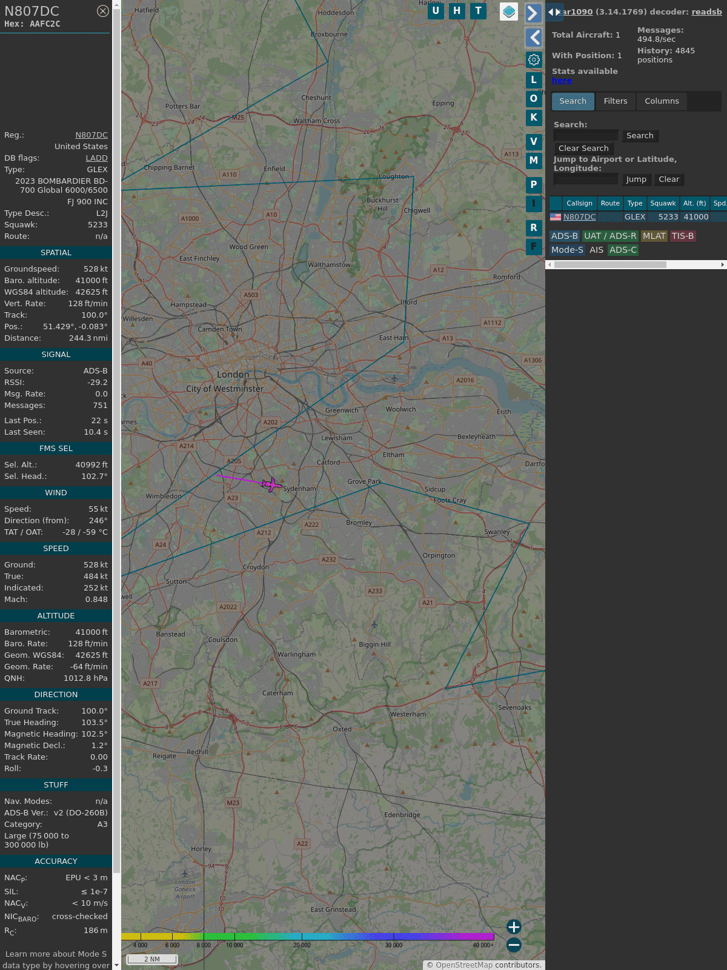Toggle the T map button

(478, 11)
